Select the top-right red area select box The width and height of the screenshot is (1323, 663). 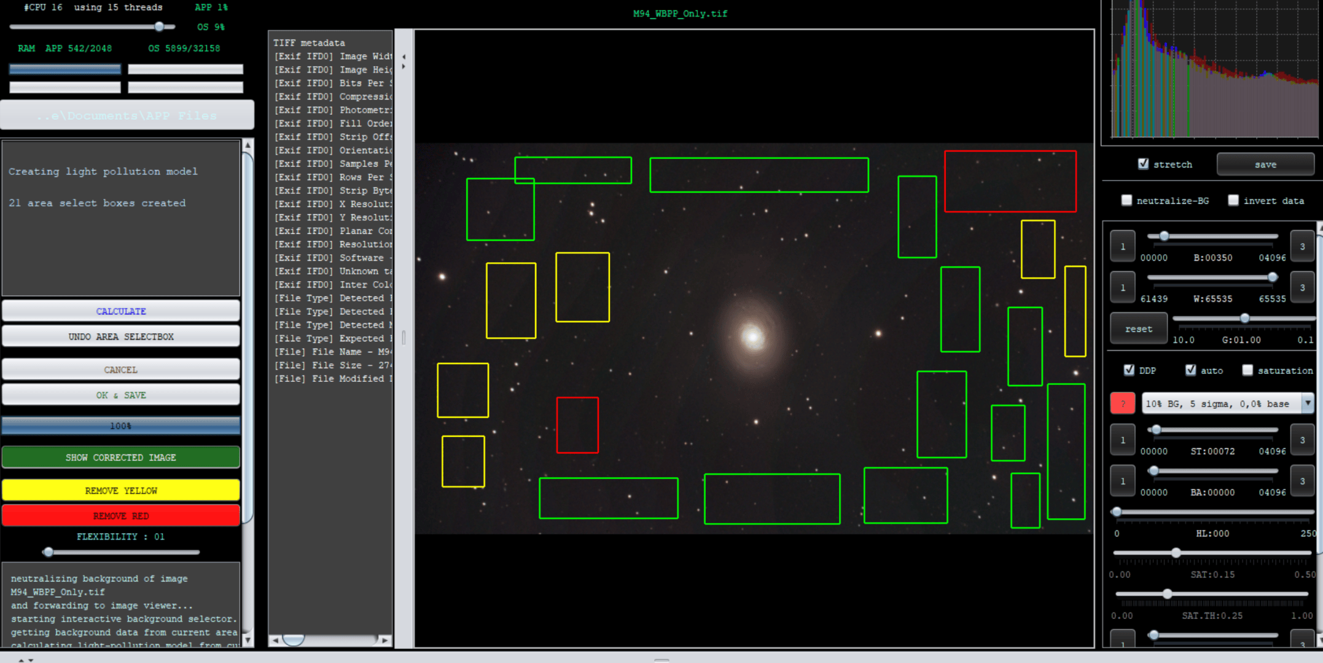point(1010,181)
